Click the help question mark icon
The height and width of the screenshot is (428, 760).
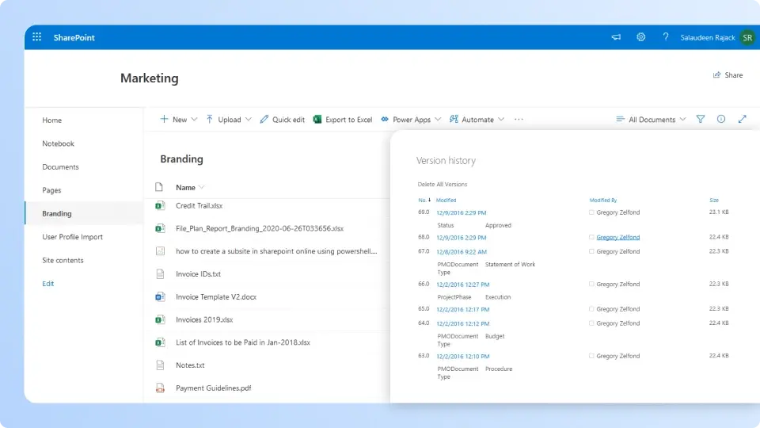666,37
